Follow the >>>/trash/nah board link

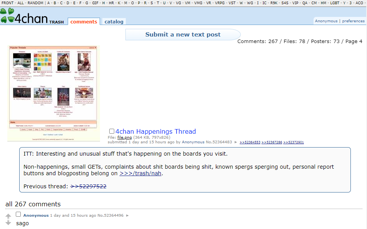click(x=140, y=173)
